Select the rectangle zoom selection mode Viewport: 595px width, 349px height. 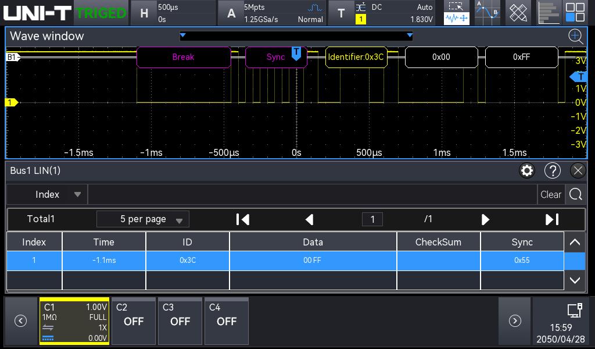(457, 6)
